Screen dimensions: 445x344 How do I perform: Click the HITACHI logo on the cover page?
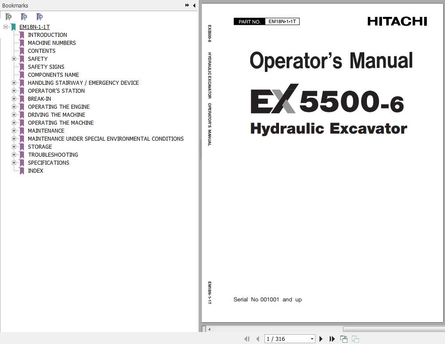397,21
